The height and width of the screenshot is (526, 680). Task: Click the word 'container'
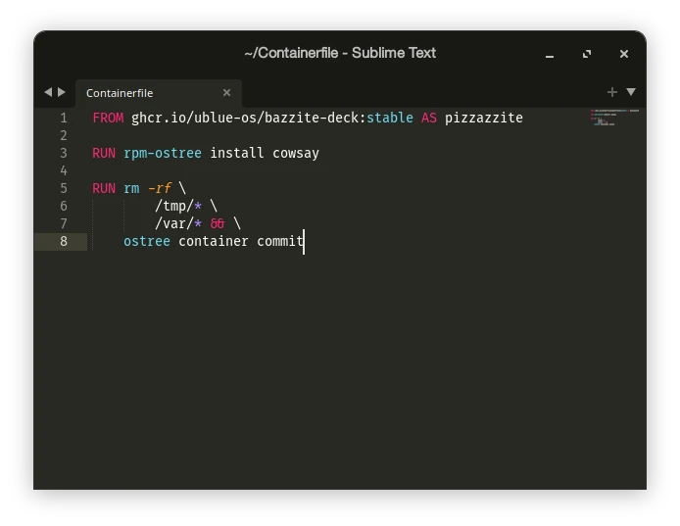click(214, 241)
